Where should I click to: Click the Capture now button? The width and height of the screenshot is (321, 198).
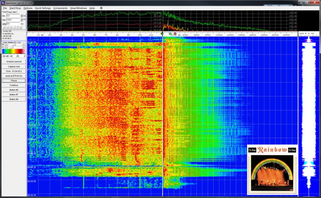pyautogui.click(x=14, y=67)
